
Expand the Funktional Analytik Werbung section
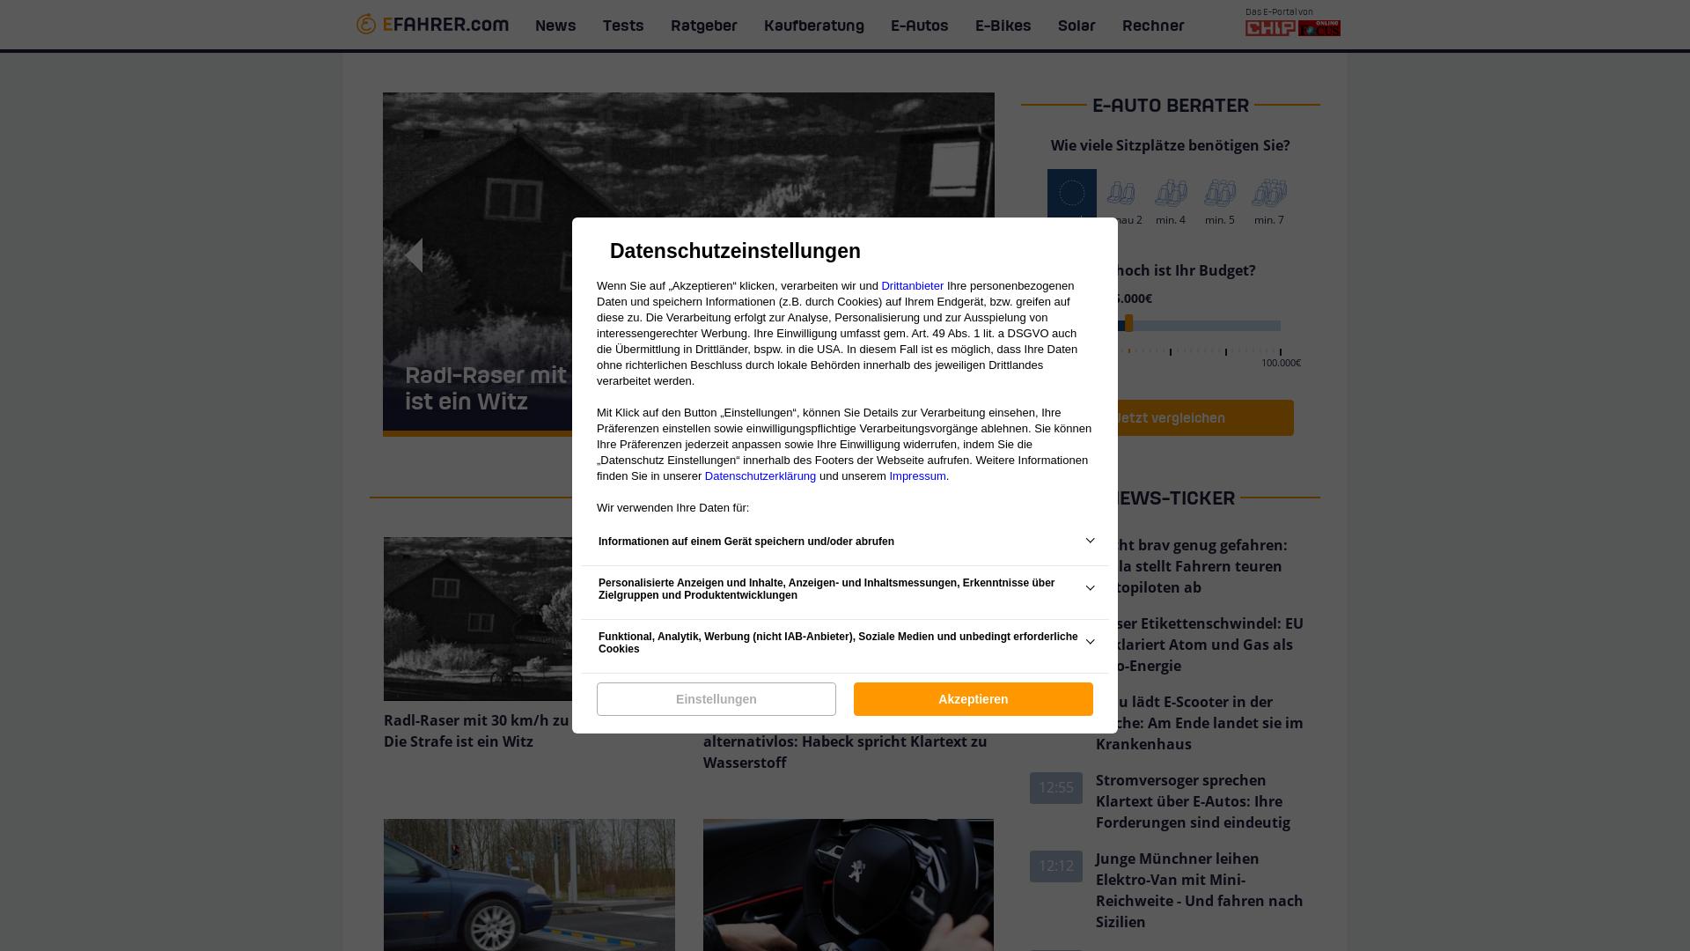[1088, 641]
